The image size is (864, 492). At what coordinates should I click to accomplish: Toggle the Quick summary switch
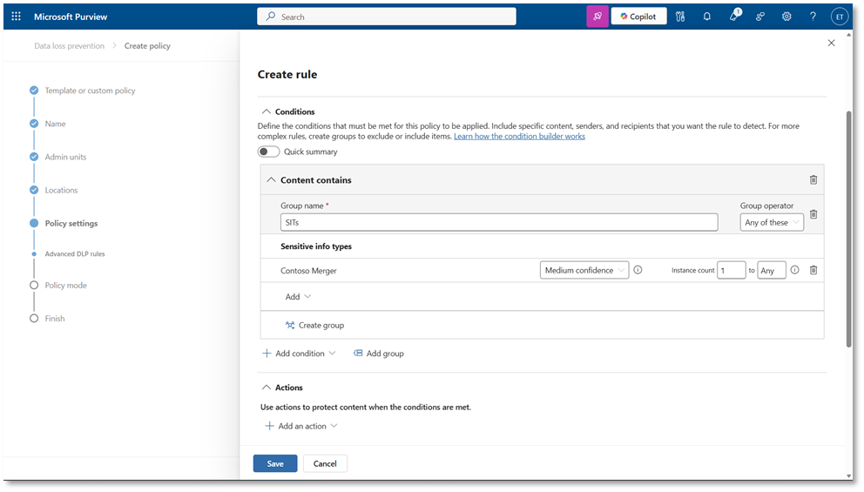coord(268,152)
